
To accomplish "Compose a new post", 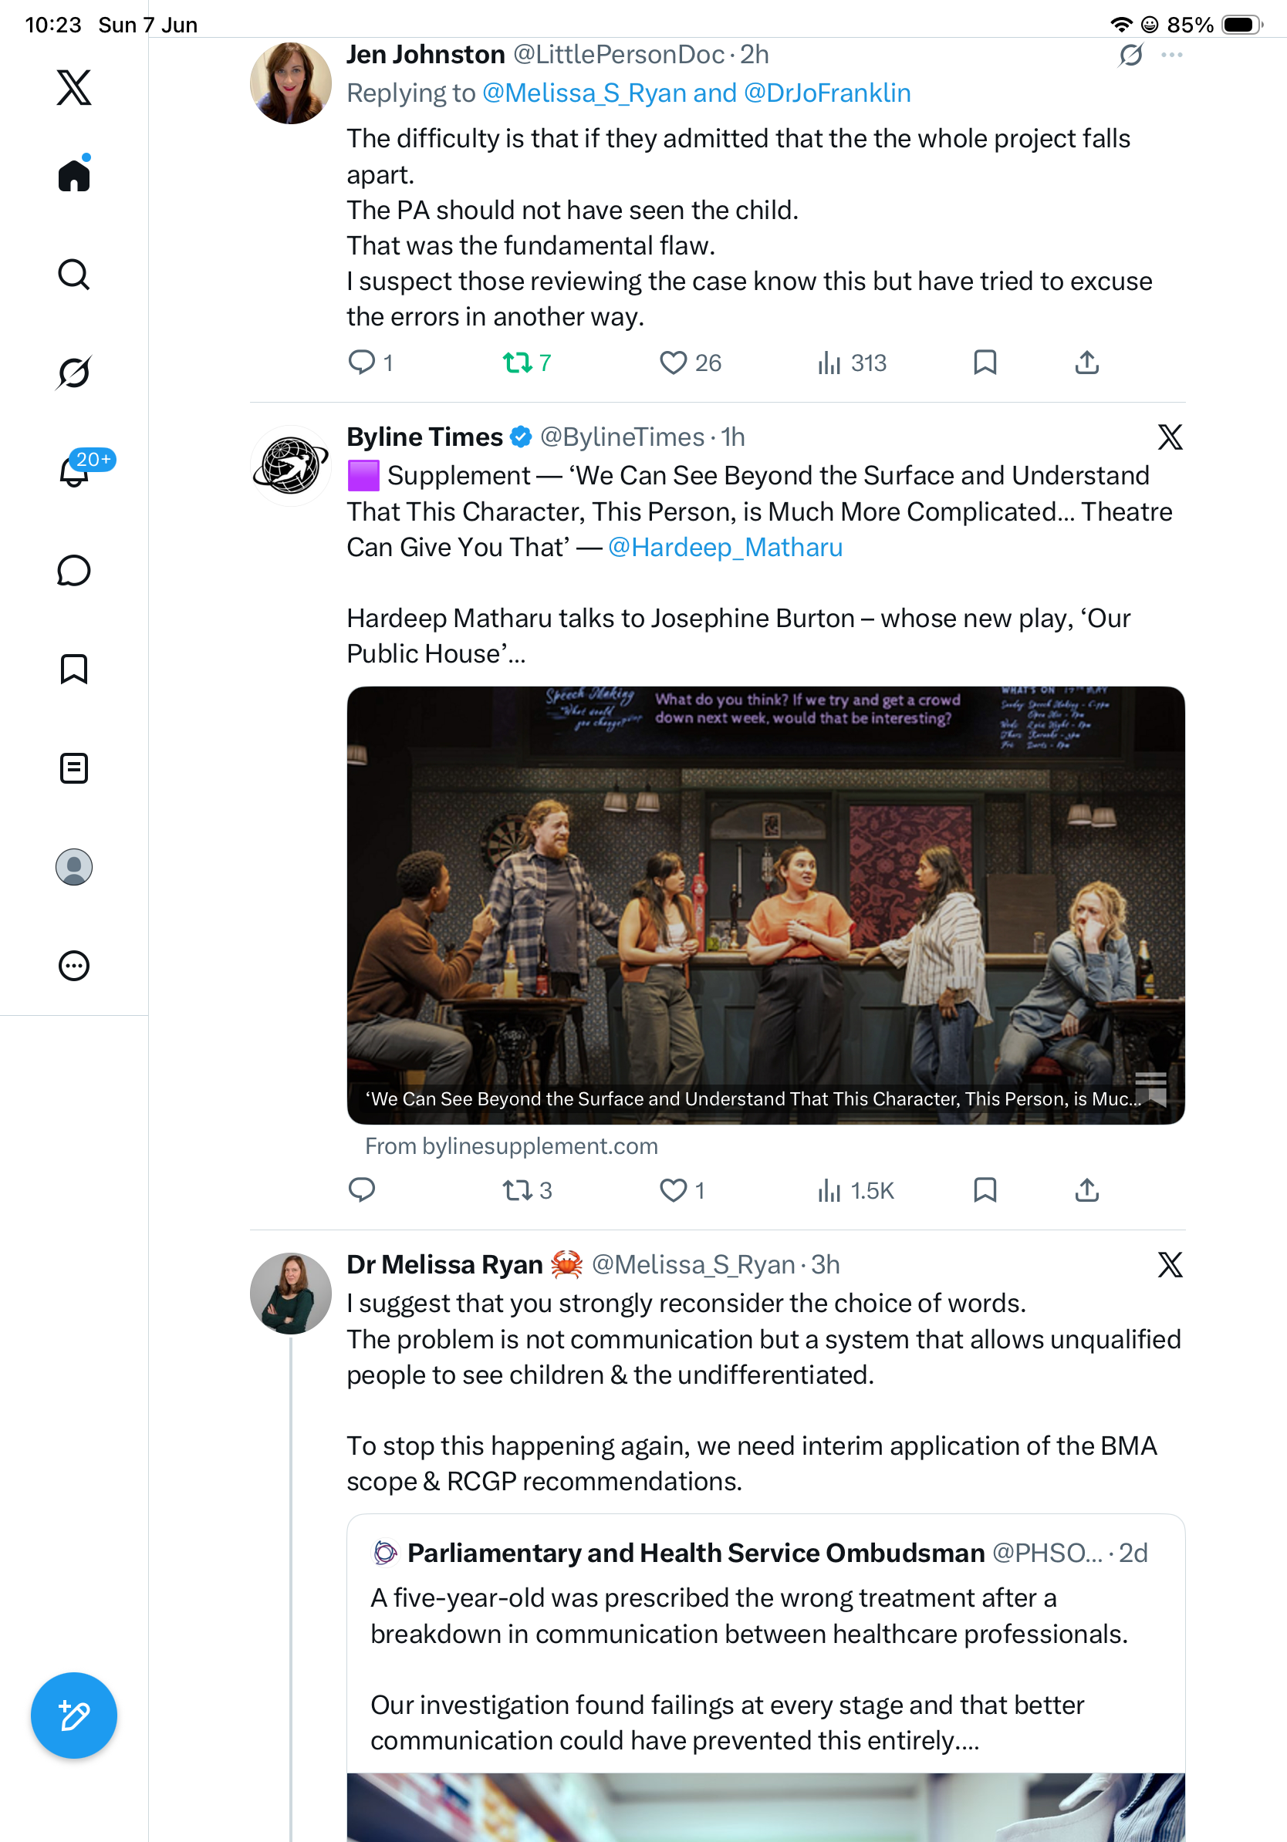I will click(74, 1715).
